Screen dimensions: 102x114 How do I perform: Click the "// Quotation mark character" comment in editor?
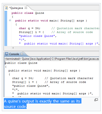[75, 28]
